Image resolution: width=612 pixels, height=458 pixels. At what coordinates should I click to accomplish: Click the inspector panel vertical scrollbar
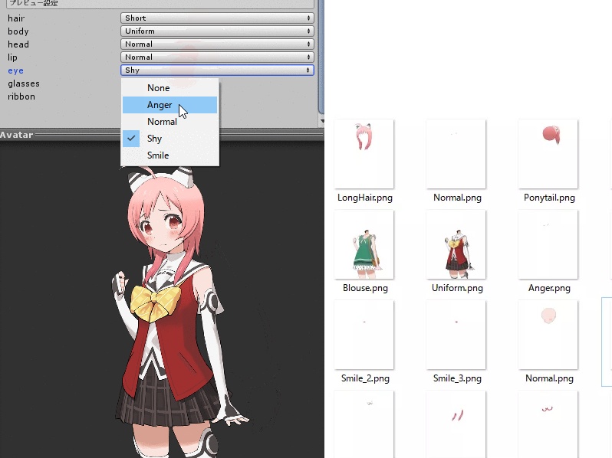[x=321, y=57]
